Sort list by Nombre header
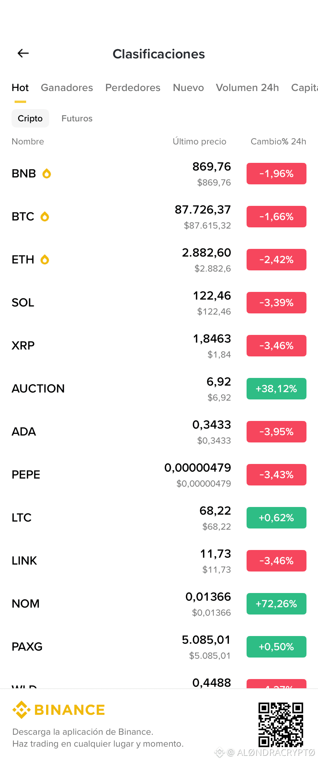The height and width of the screenshot is (762, 318). pos(28,141)
